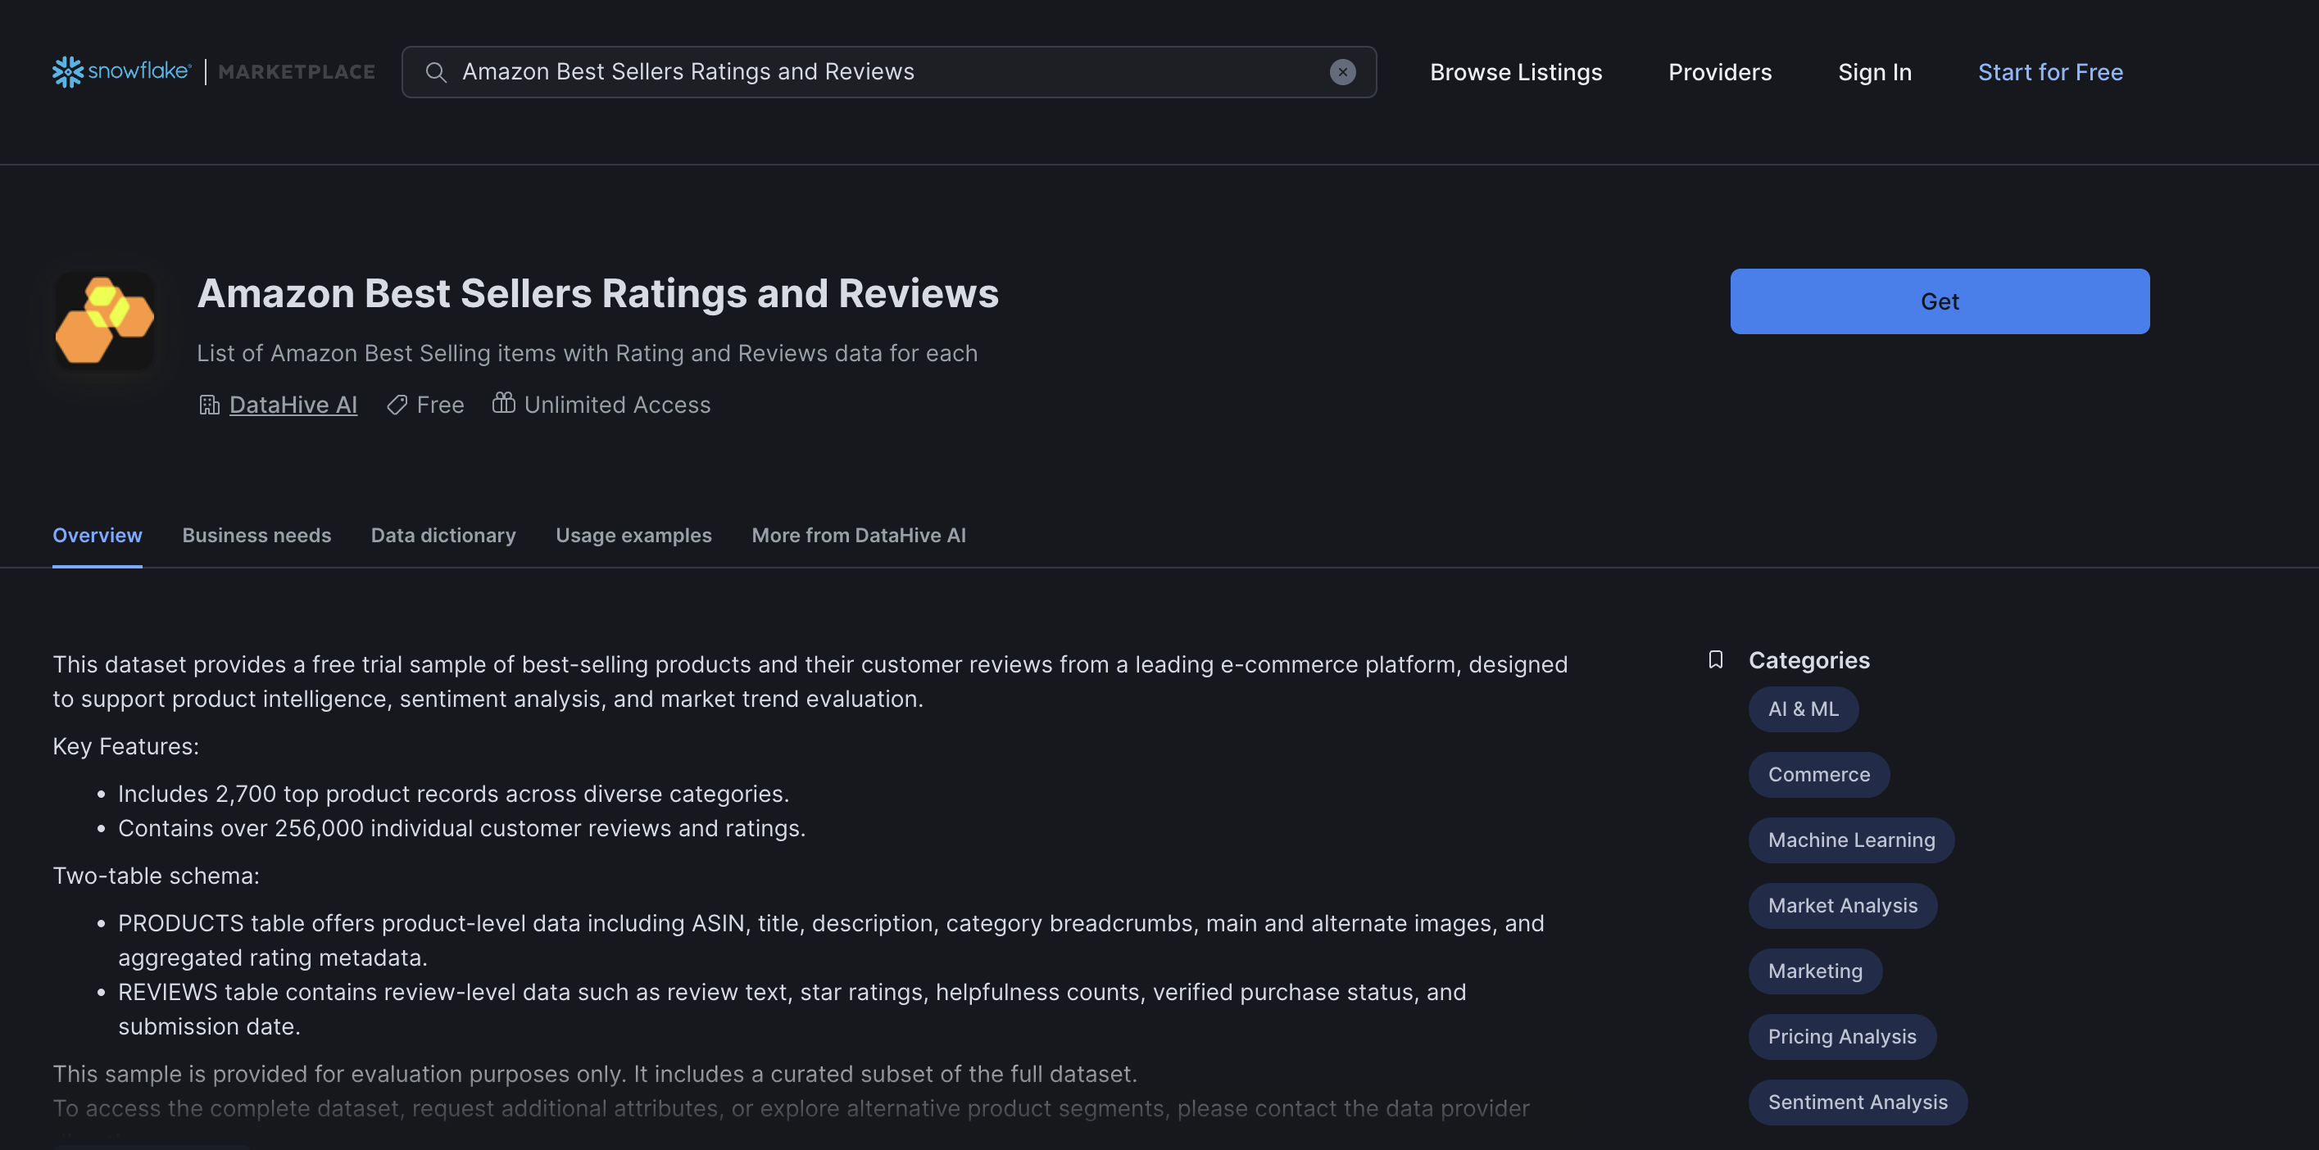Click the price tag icon next to Free

[397, 405]
